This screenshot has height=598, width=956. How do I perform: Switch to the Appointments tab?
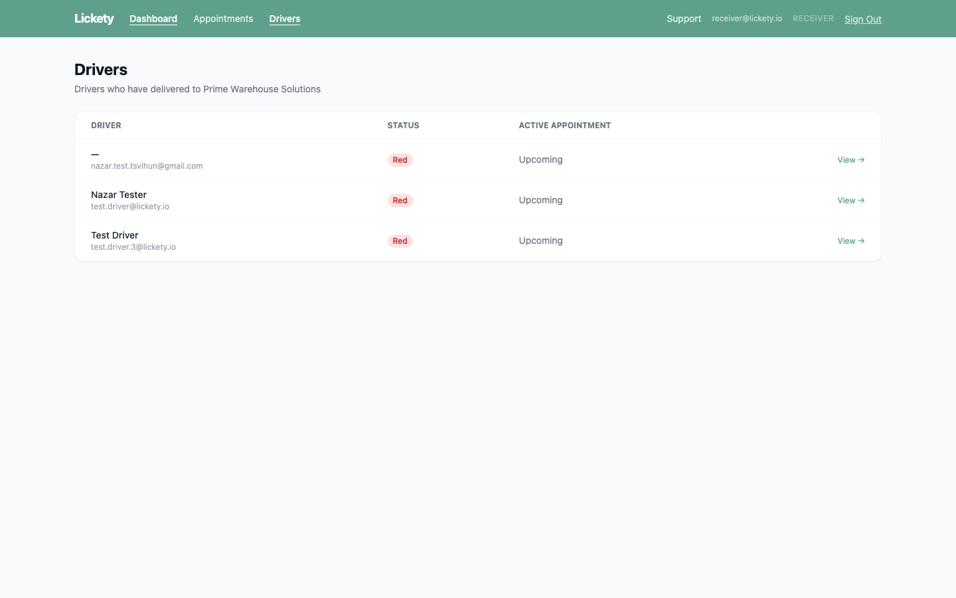click(223, 19)
